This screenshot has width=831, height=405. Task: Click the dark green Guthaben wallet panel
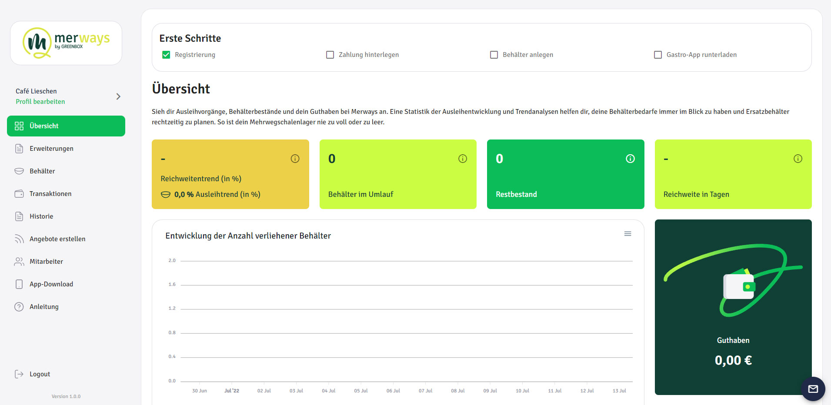point(733,307)
